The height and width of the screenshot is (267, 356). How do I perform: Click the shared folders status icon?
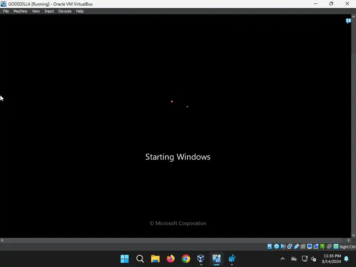(303, 246)
